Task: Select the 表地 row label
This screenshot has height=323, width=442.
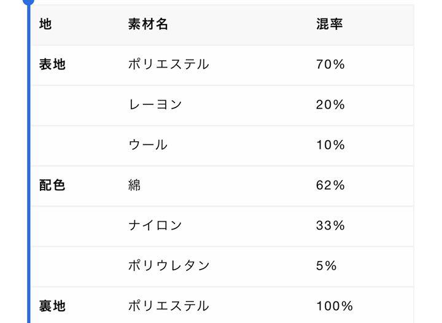Action: tap(52, 64)
